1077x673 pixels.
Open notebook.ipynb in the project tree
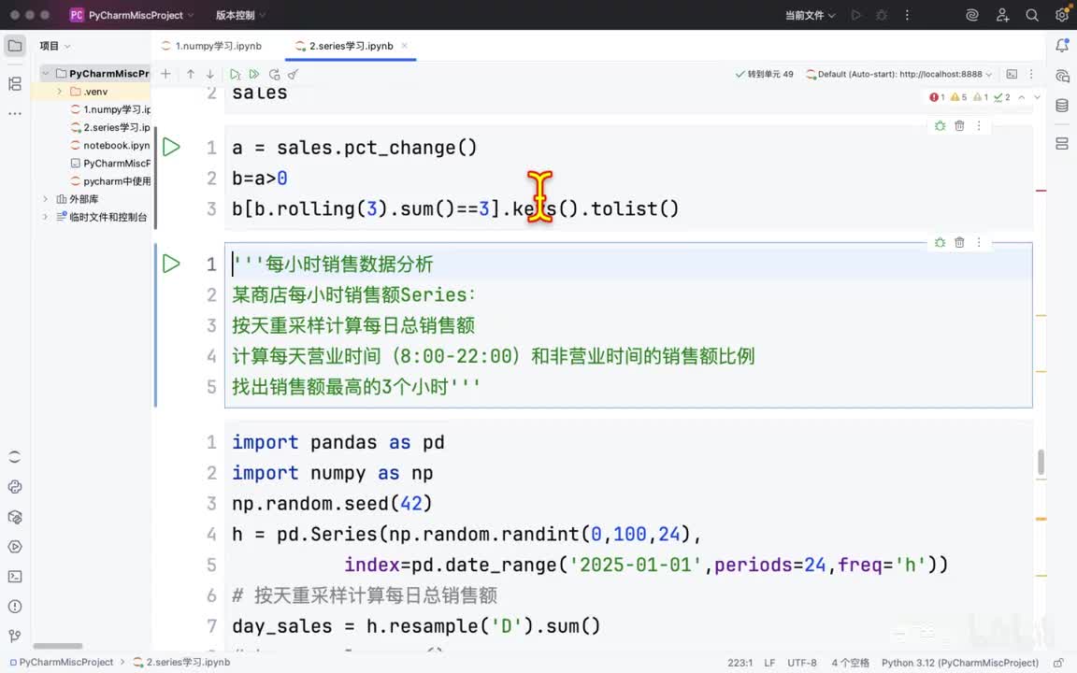click(110, 146)
